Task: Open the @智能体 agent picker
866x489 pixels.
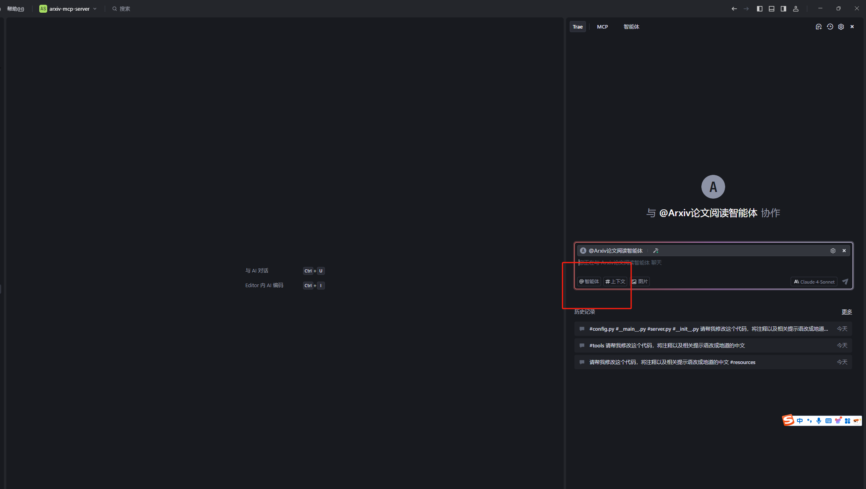Action: pos(589,282)
